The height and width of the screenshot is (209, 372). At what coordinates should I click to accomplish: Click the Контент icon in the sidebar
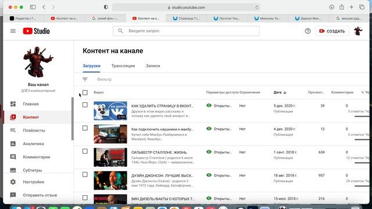tap(13, 117)
